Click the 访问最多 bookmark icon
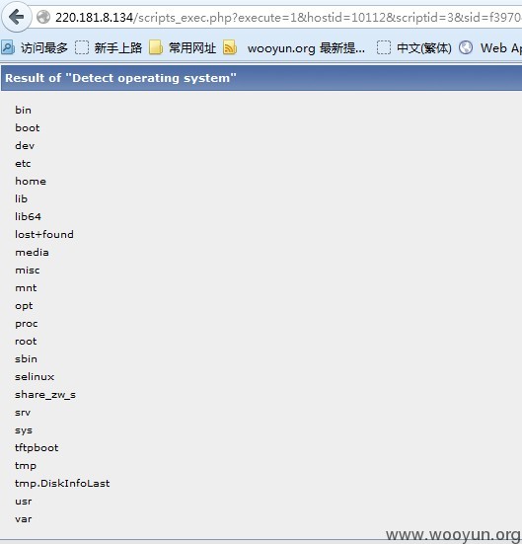Screen dimensions: 522x544 [x=8, y=47]
